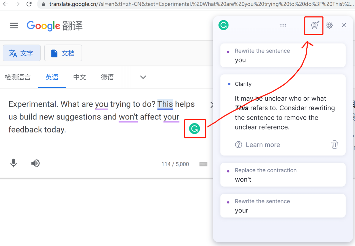Open the on-screen keyboard icon

click(203, 164)
